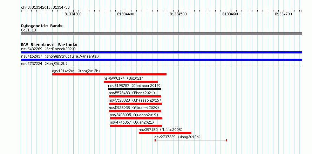Click ruler position 81334400

[126, 14]
